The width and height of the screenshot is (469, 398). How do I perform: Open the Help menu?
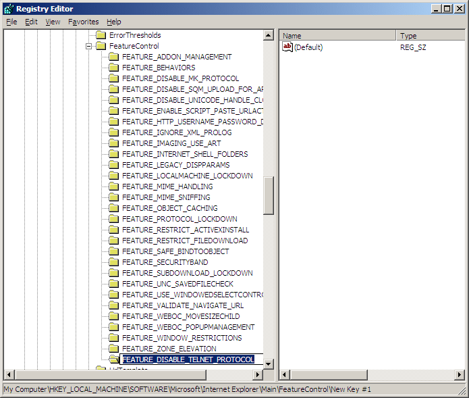(113, 22)
